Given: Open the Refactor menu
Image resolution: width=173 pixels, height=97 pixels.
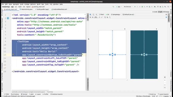Looking at the screenshot, I should pyautogui.click(x=33, y=4).
